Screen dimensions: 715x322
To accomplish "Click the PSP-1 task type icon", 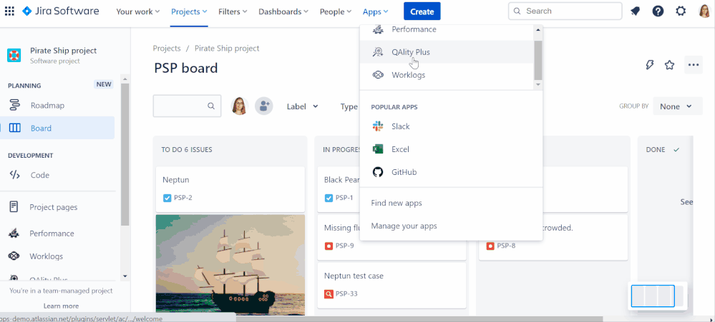I will [329, 198].
